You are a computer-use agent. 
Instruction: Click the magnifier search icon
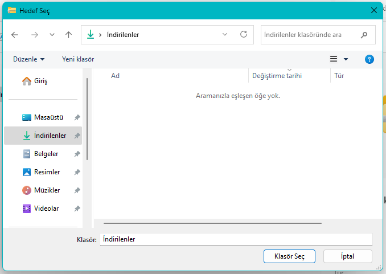pyautogui.click(x=364, y=35)
